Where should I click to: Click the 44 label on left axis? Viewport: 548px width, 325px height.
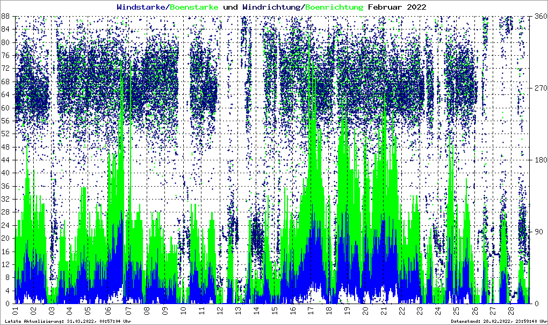6,160
